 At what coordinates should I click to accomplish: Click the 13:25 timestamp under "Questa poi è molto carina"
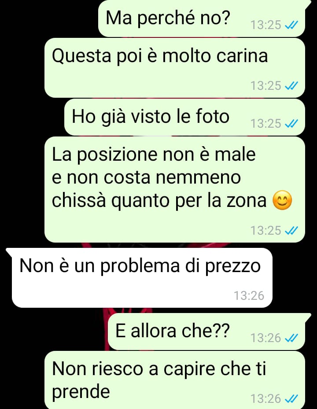click(x=266, y=85)
